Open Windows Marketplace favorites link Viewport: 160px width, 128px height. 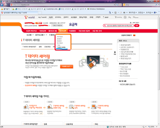96,9
